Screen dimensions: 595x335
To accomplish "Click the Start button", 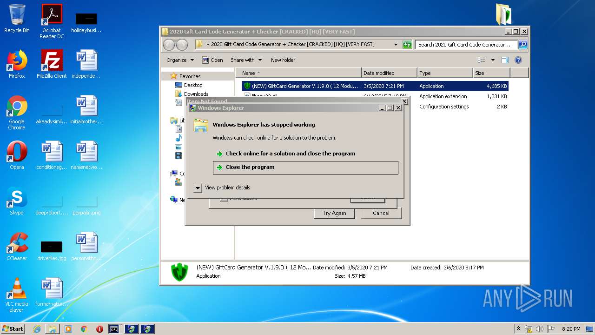I will pos(13,329).
